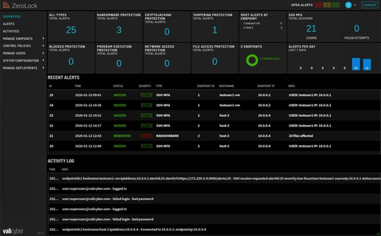
Task: Expand the System Configuration submenu arrow
Action: (x=43, y=60)
